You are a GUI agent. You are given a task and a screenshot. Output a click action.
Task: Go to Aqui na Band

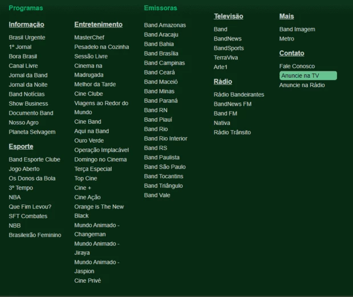click(91, 131)
